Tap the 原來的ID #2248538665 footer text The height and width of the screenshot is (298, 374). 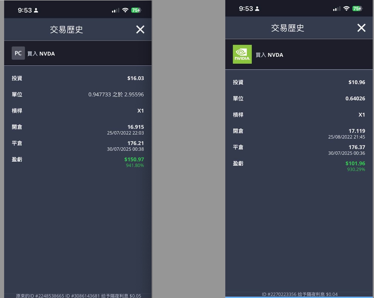(40, 296)
